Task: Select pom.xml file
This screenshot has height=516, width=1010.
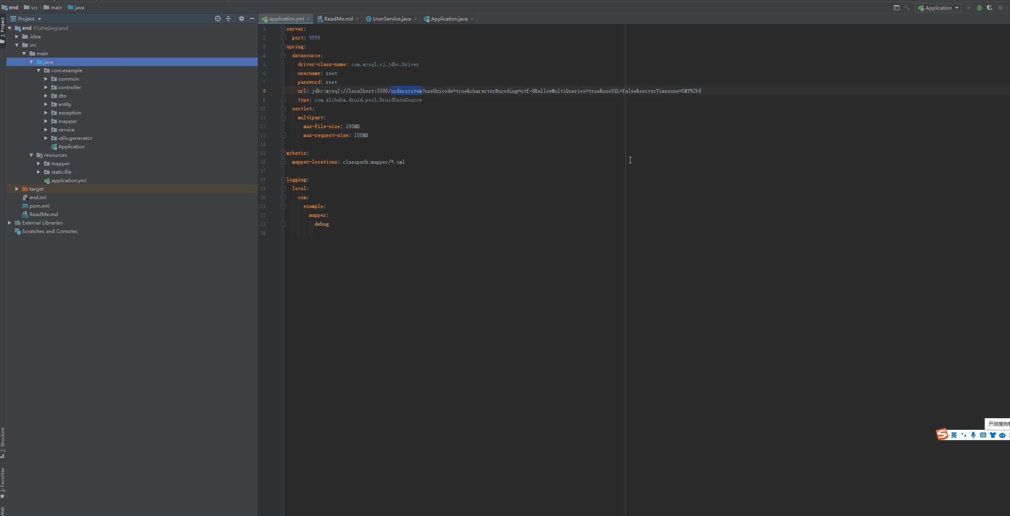Action: 39,206
